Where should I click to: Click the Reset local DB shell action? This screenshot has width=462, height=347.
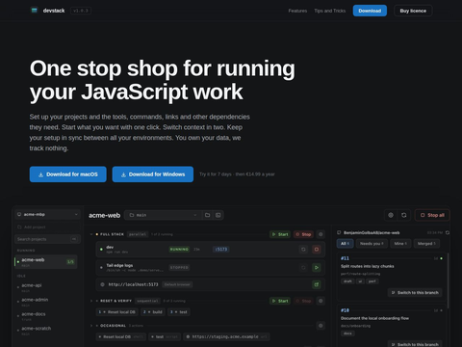[x=121, y=336]
